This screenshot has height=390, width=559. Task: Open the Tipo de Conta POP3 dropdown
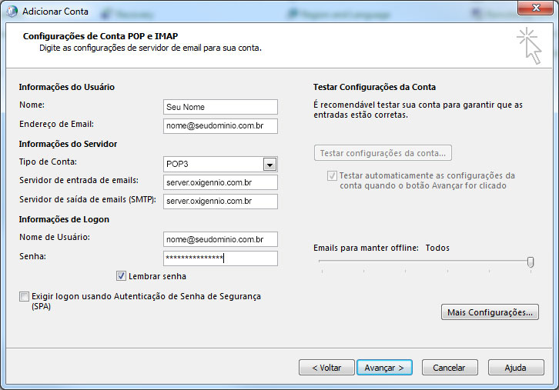269,164
